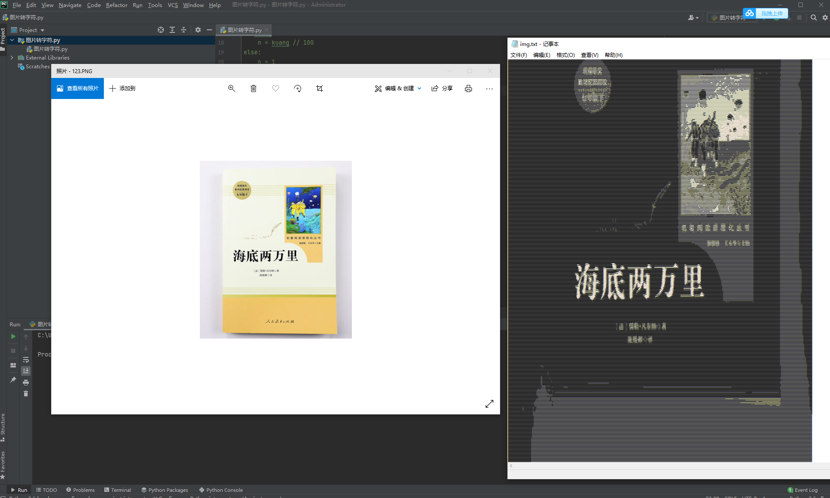Open Python Console tool window

[221, 490]
